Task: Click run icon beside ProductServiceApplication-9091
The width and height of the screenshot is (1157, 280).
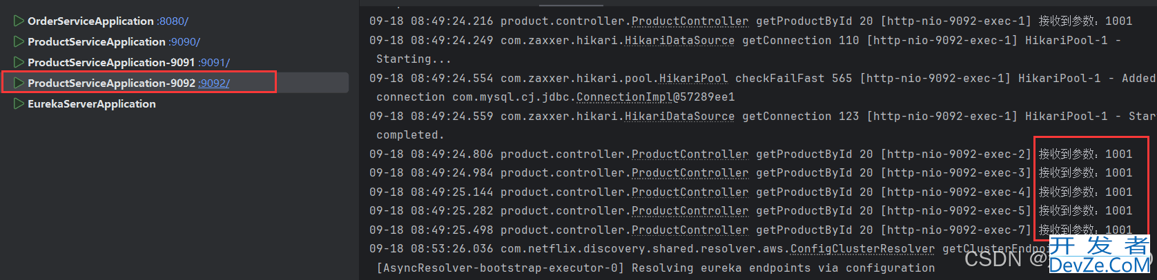Action: (19, 63)
